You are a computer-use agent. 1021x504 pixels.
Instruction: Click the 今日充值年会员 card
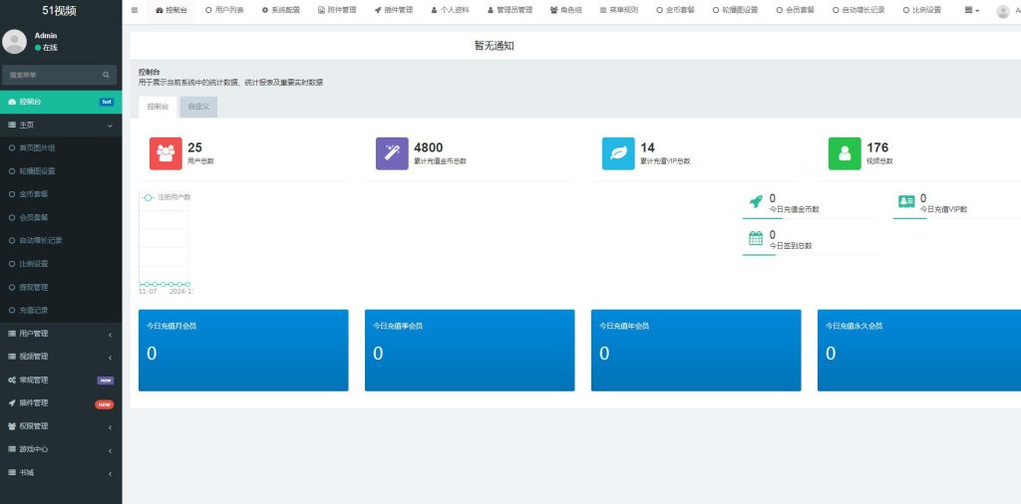pyautogui.click(x=696, y=351)
